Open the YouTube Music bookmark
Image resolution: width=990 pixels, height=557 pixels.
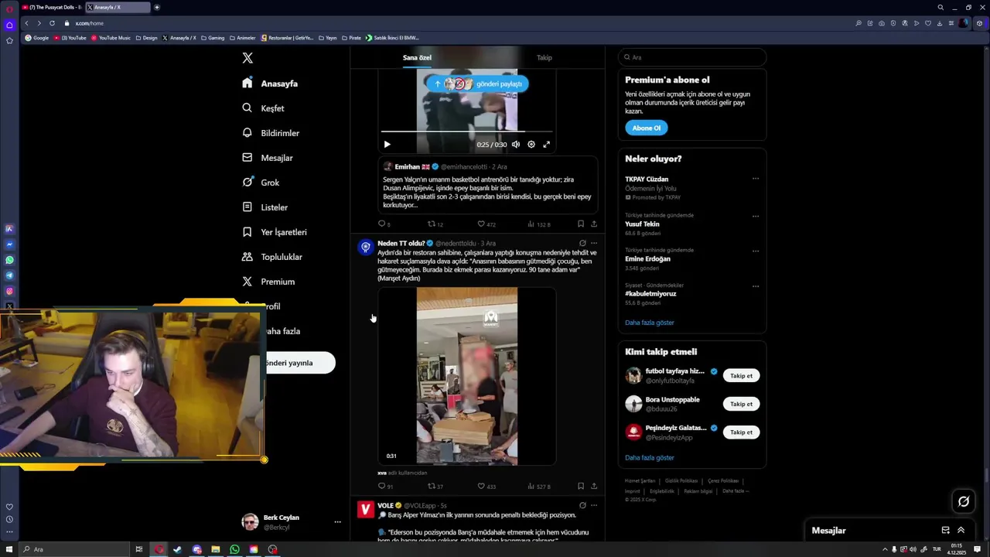(111, 38)
